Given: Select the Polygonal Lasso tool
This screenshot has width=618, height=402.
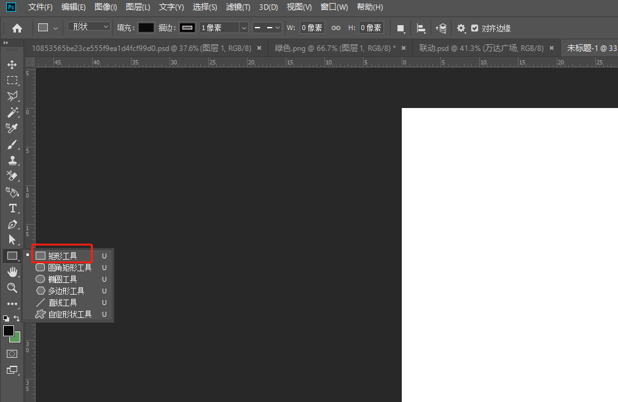Looking at the screenshot, I should click(x=12, y=96).
